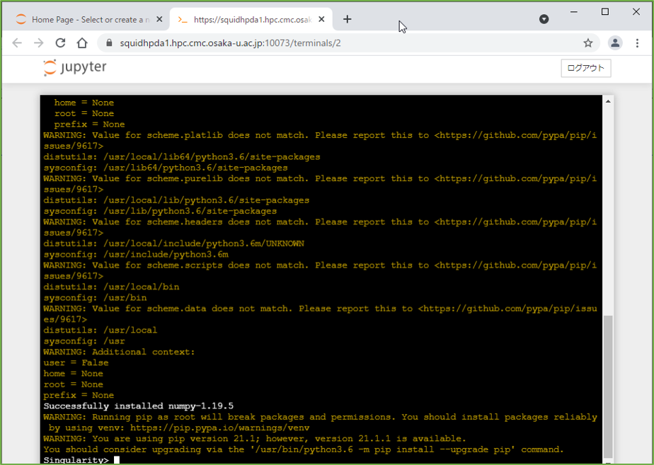Select the squidhpda1 terminal tab
The image size is (654, 465).
248,20
